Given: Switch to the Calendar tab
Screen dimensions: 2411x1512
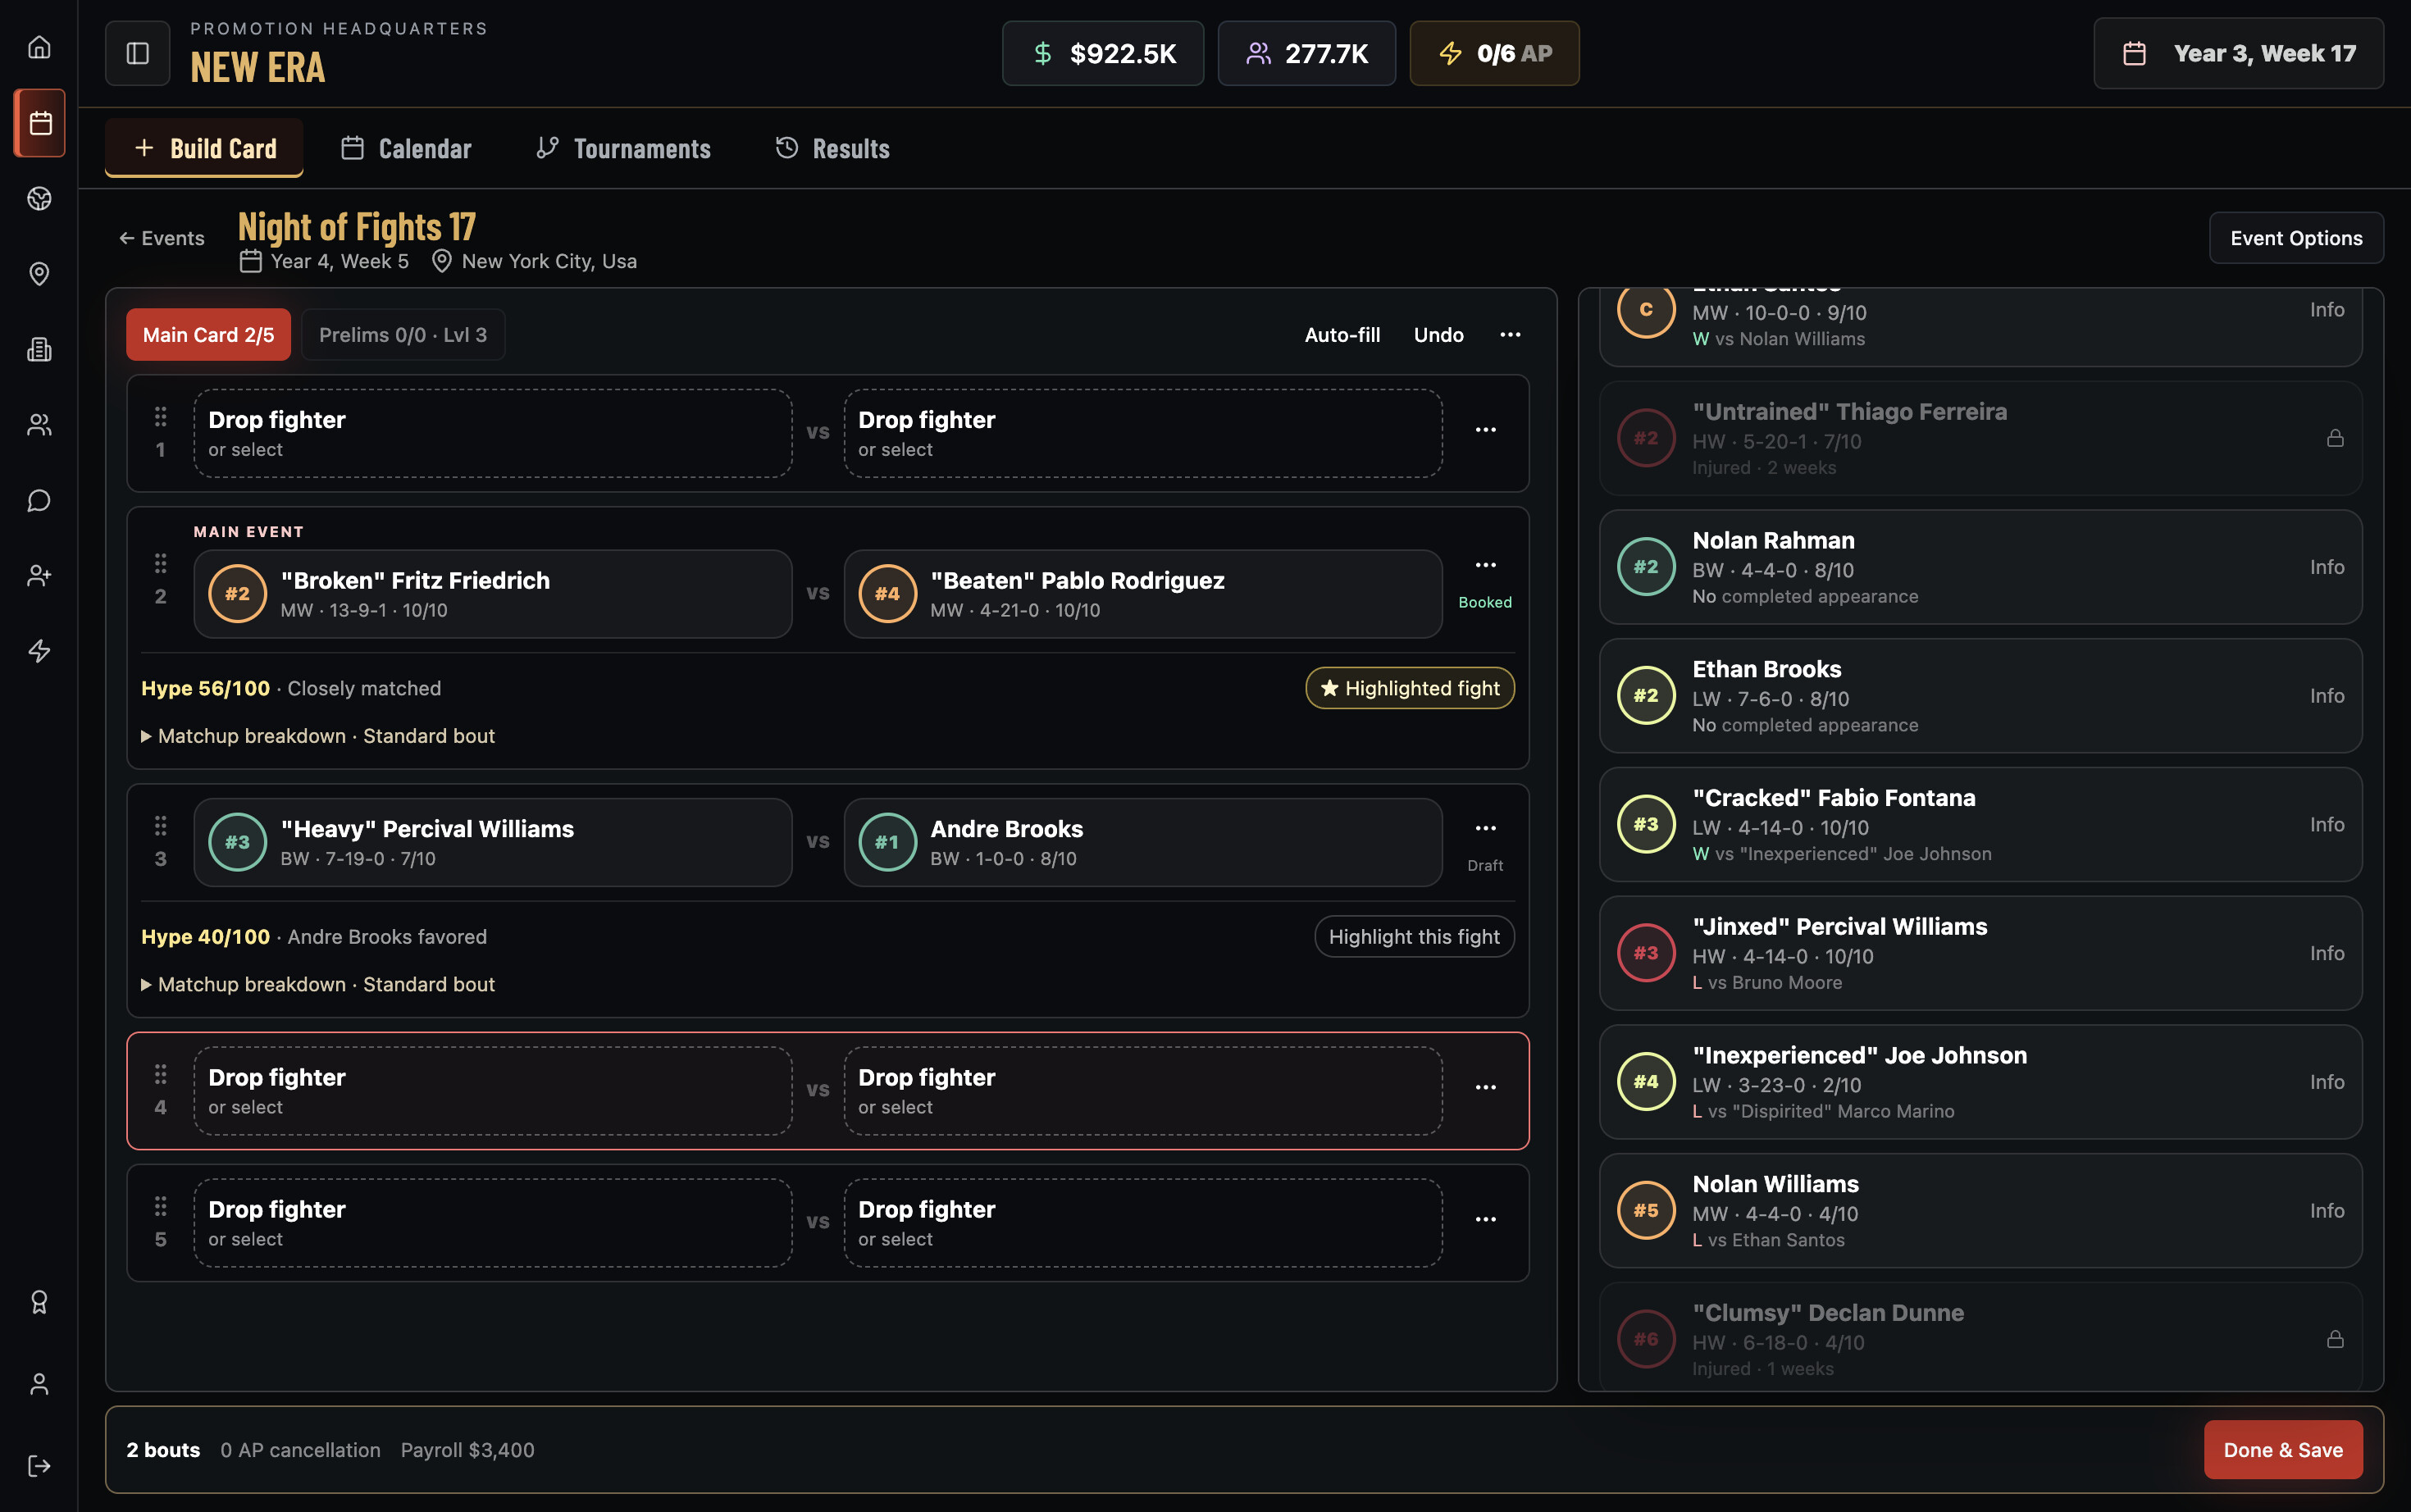Looking at the screenshot, I should (x=406, y=148).
